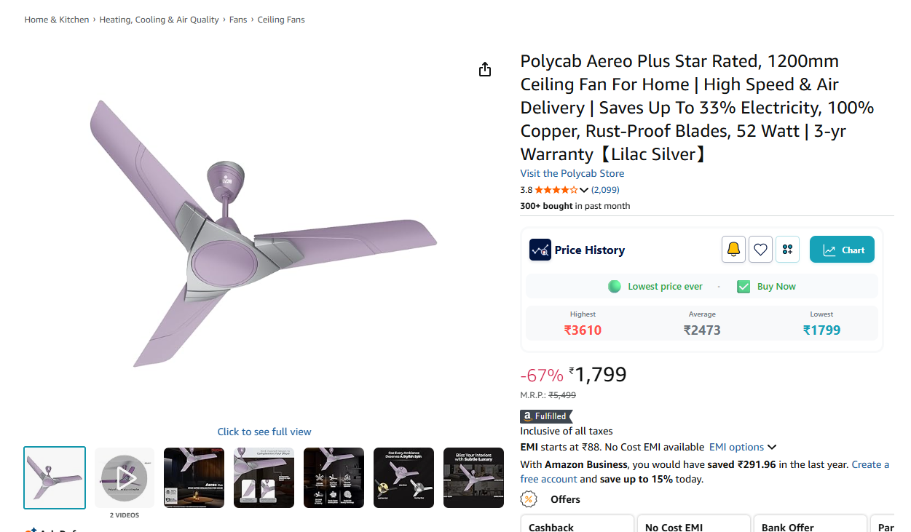The image size is (911, 532).
Task: Click to see full view of image
Action: point(264,432)
